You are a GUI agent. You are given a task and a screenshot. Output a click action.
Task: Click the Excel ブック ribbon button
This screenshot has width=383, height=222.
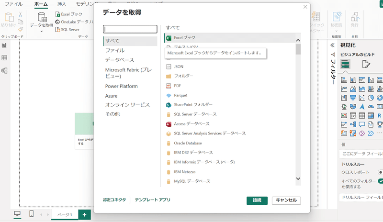point(69,14)
